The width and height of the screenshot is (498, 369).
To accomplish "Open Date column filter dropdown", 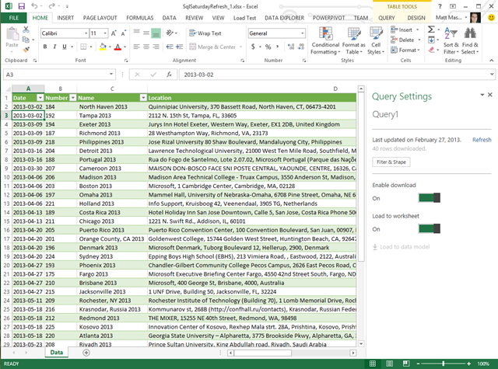I will pos(40,98).
